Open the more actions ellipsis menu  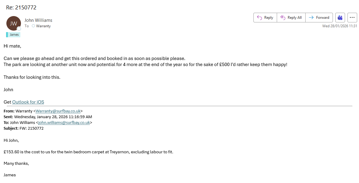[x=352, y=18]
